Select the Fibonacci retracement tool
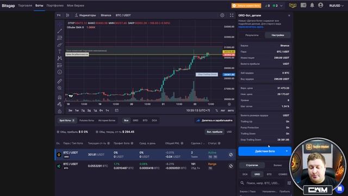Viewport: 348px width, 196px height. pos(59,38)
